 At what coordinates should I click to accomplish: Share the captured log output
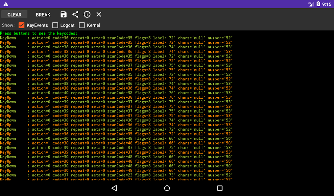tap(75, 15)
